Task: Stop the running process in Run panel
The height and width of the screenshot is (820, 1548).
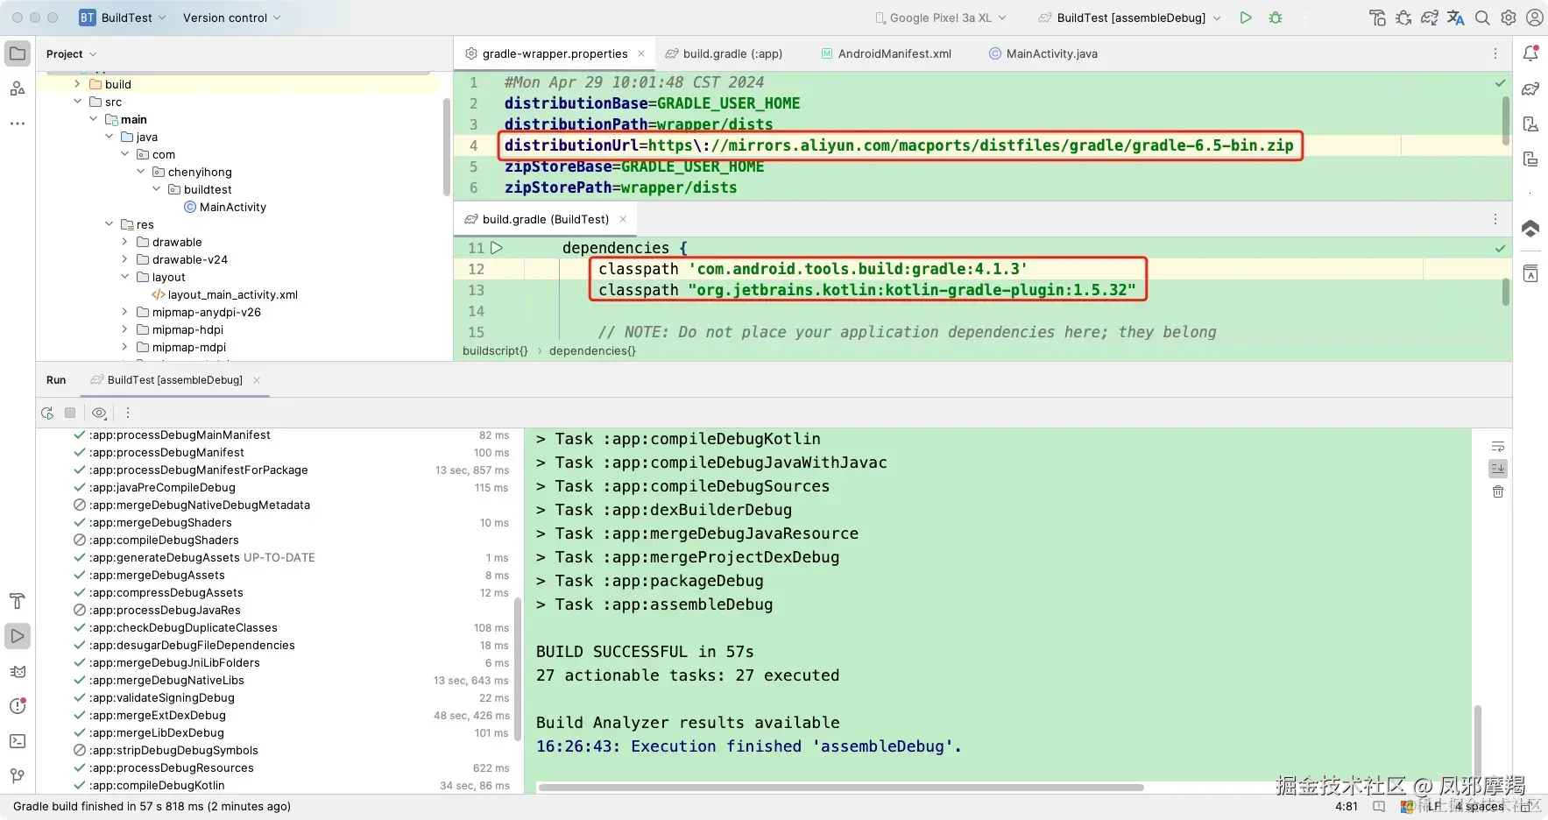Action: point(70,413)
